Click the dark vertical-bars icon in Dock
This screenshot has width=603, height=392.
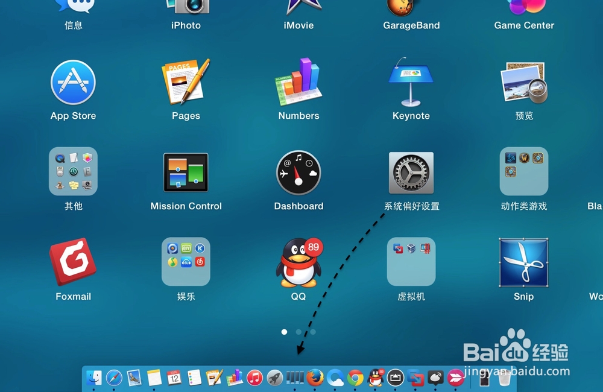coord(295,378)
